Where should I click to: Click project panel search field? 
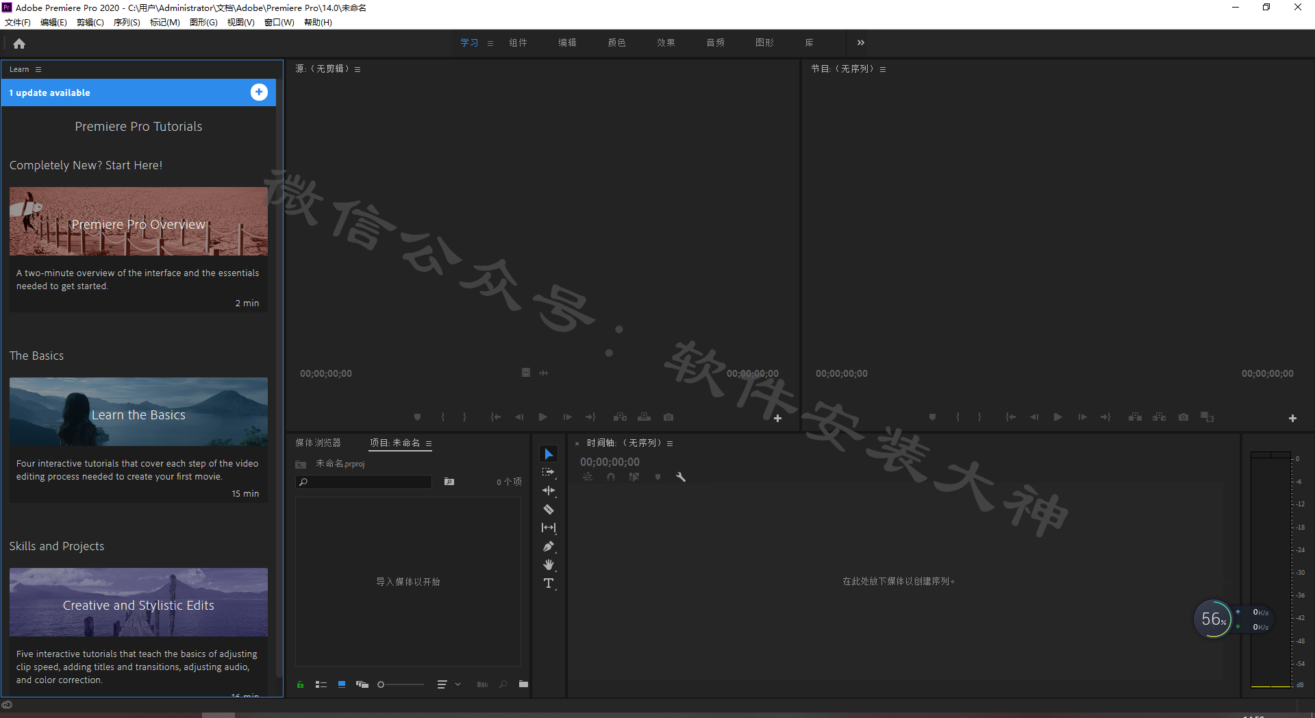[364, 482]
